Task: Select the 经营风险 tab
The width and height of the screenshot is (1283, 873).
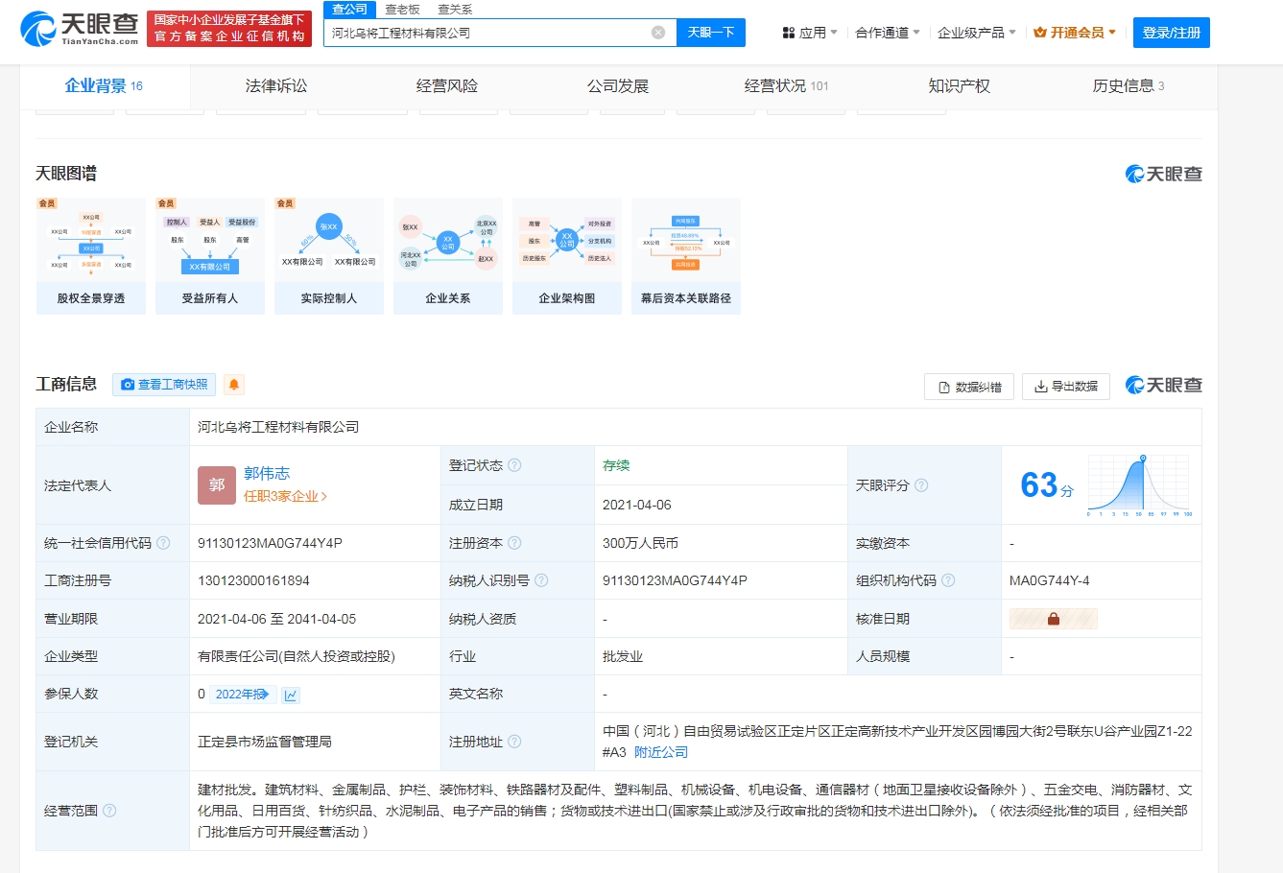Action: (447, 86)
